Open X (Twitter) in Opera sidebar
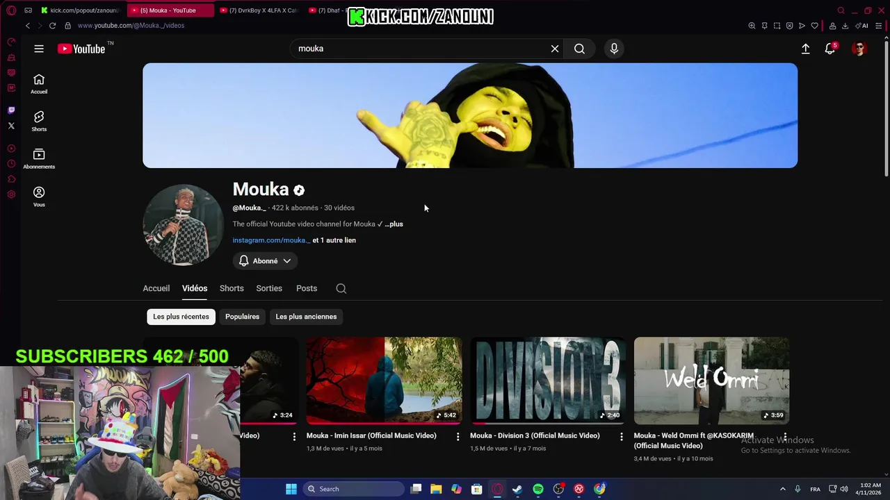 pyautogui.click(x=11, y=126)
